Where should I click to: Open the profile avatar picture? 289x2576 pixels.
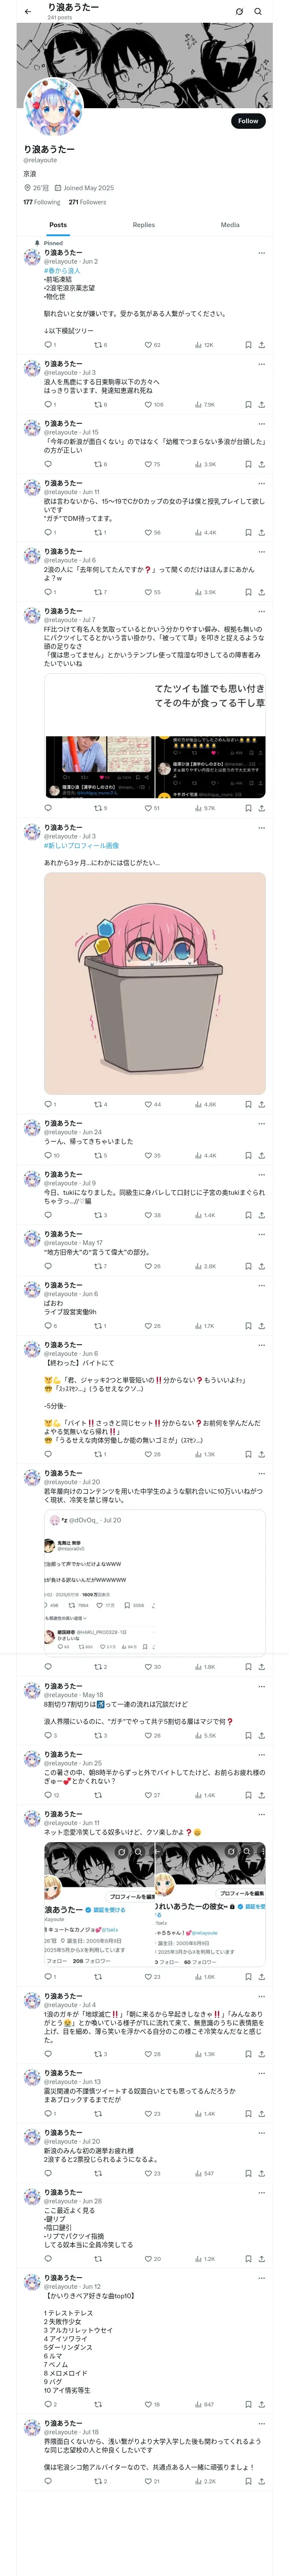point(53,106)
